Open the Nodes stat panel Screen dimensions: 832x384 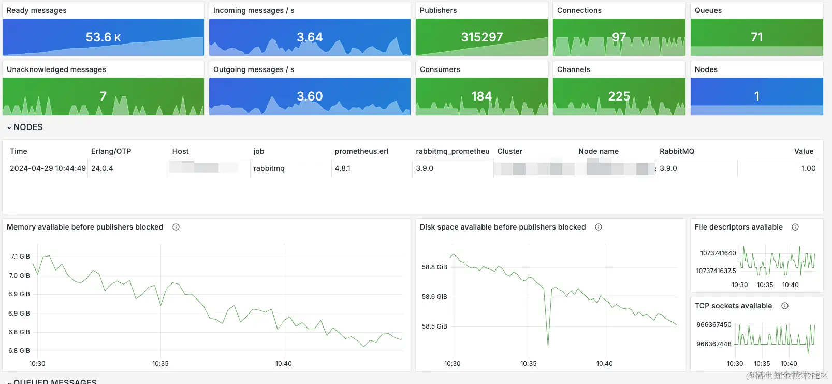click(x=756, y=88)
